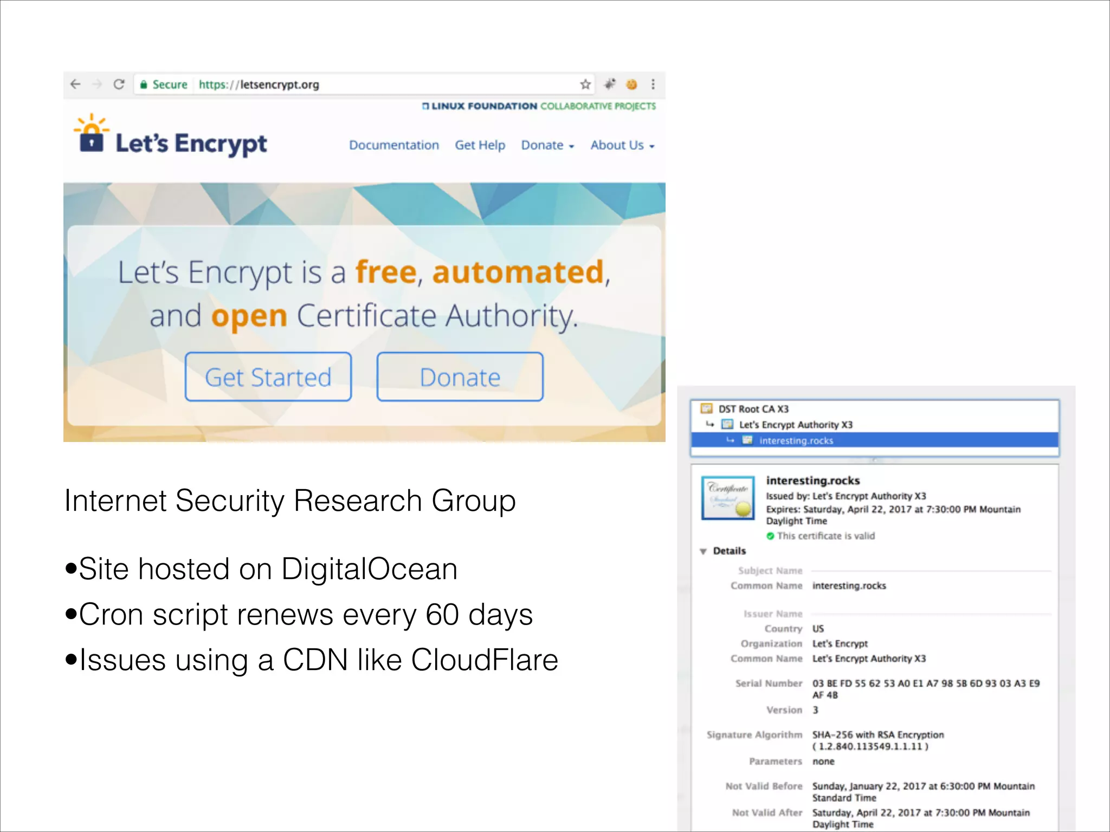Viewport: 1110px width, 832px height.
Task: Click the Let's Encrypt padlock logo
Action: pos(91,133)
